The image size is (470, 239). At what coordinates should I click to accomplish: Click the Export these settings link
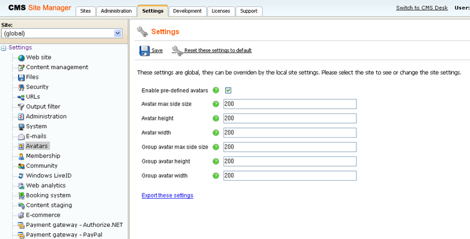tap(167, 195)
